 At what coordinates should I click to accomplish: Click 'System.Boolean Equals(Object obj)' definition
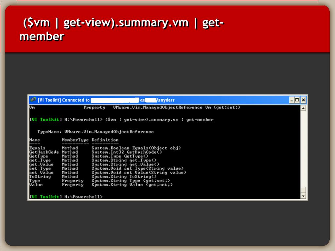pos(136,148)
